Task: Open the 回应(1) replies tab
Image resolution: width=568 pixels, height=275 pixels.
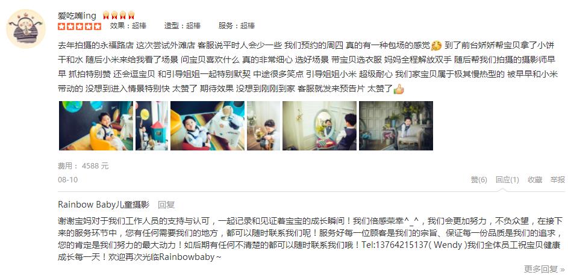Action: tap(507, 180)
